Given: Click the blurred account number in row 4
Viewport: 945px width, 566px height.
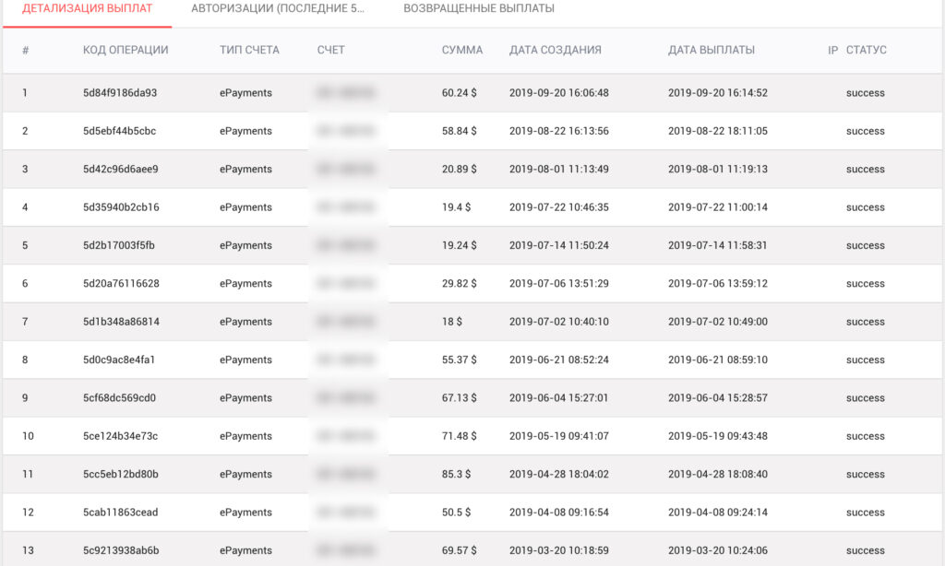Looking at the screenshot, I should (x=346, y=207).
